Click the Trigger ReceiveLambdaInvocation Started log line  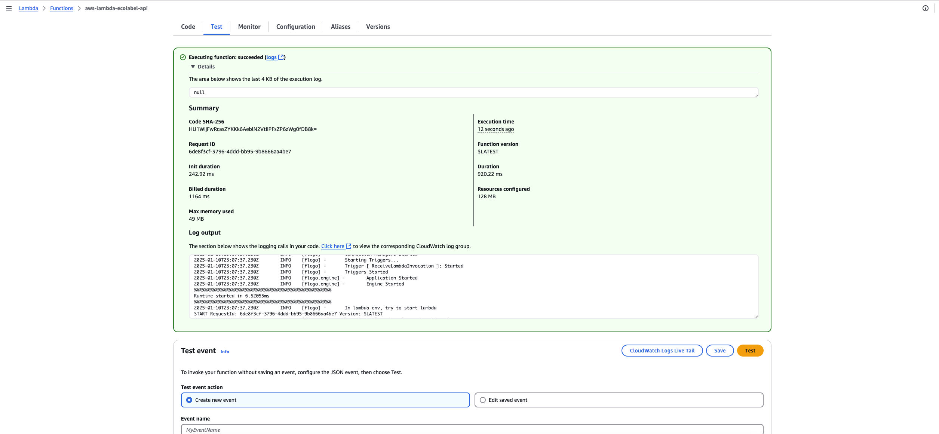click(x=329, y=266)
